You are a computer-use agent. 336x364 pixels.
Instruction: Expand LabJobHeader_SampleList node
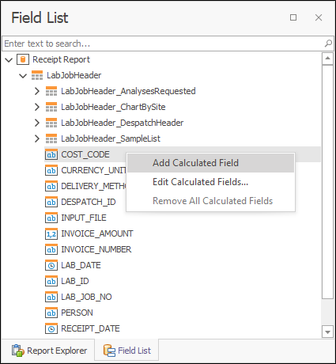pyautogui.click(x=37, y=138)
